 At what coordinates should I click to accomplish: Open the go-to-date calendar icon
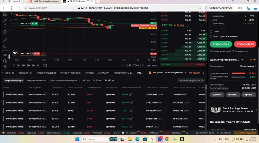pos(45,65)
